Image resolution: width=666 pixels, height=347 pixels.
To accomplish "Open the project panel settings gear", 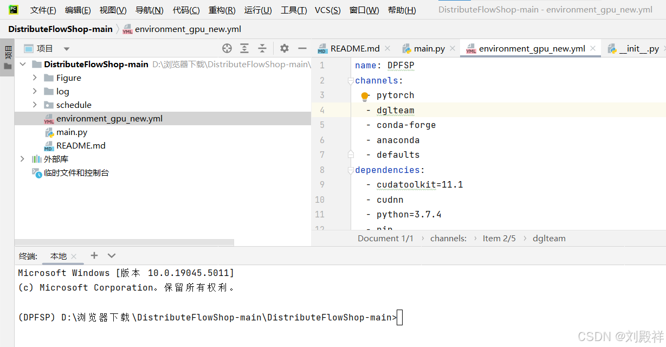I will click(284, 48).
